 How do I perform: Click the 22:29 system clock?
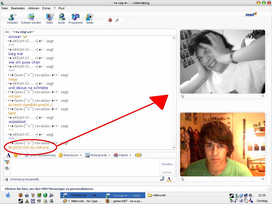[x=262, y=195]
